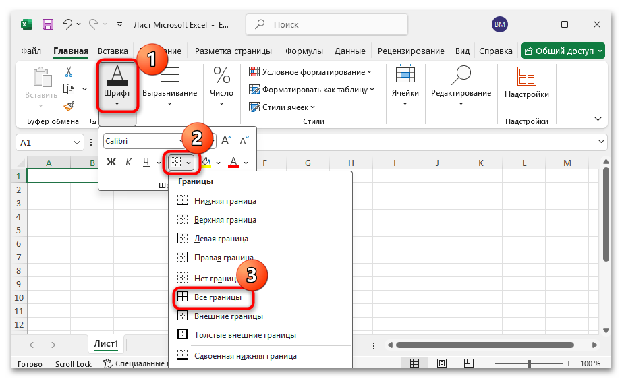The height and width of the screenshot is (379, 622).
Task: Click the Вставить paste button
Action: click(41, 87)
